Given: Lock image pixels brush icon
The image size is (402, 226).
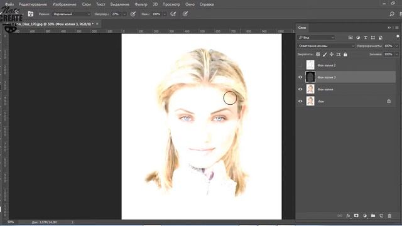Looking at the screenshot, I should (325, 55).
